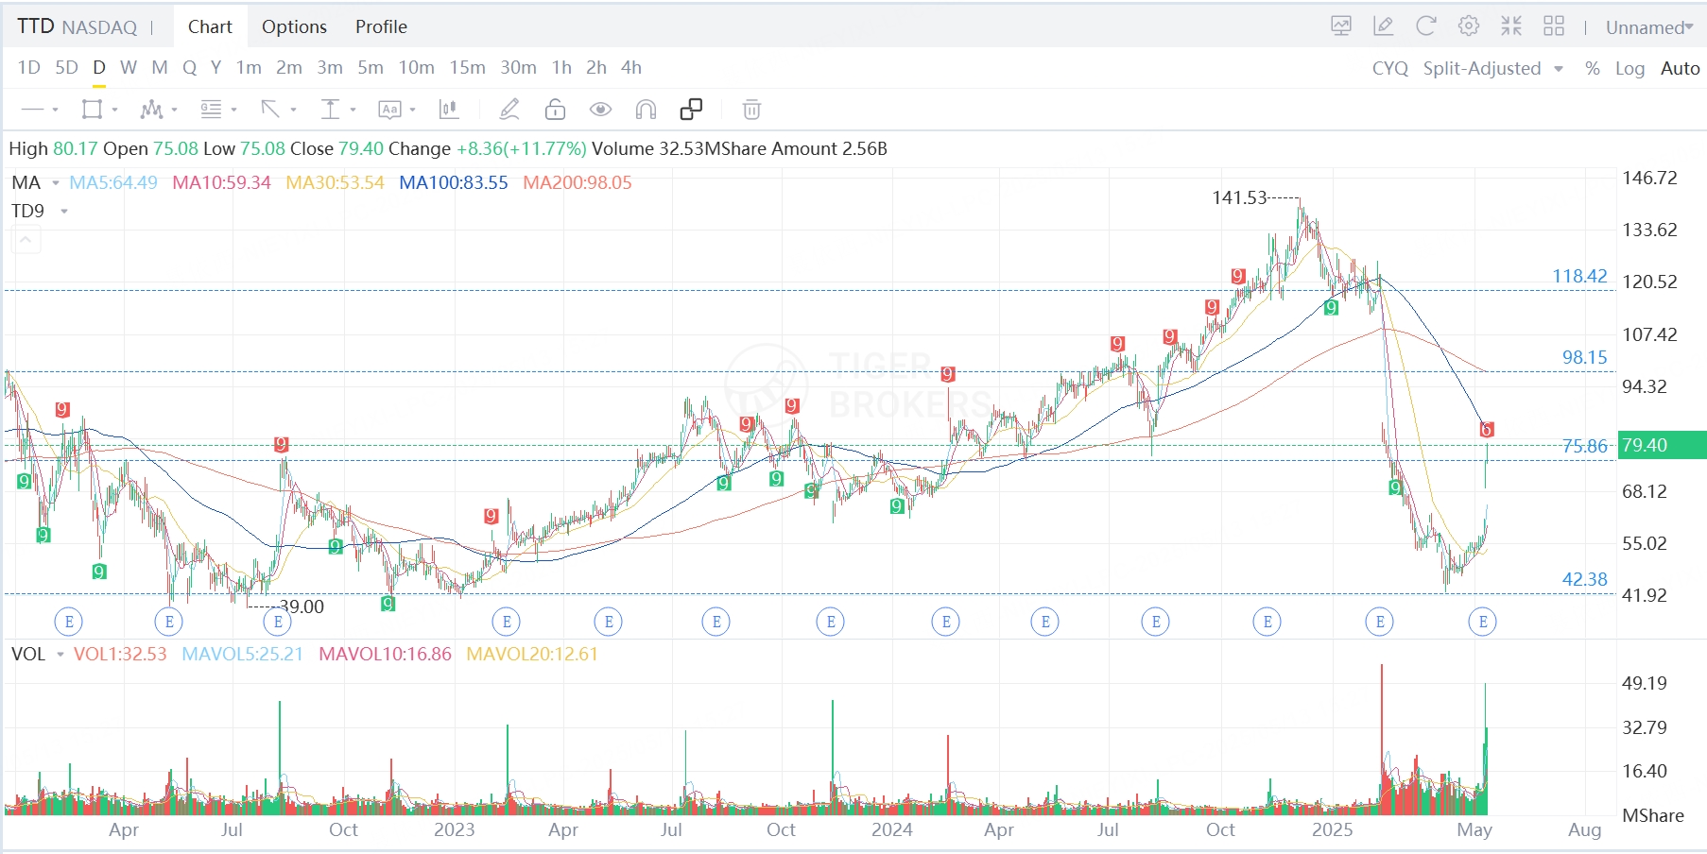Screen dimensions: 1707x854
Task: Toggle percent scale with the % button
Action: pyautogui.click(x=1593, y=68)
